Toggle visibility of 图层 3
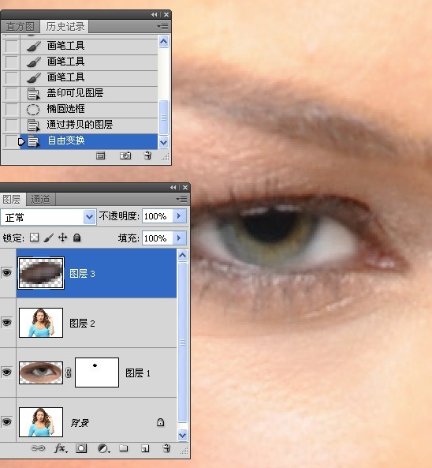Screen dimensions: 432x468 coord(7,272)
